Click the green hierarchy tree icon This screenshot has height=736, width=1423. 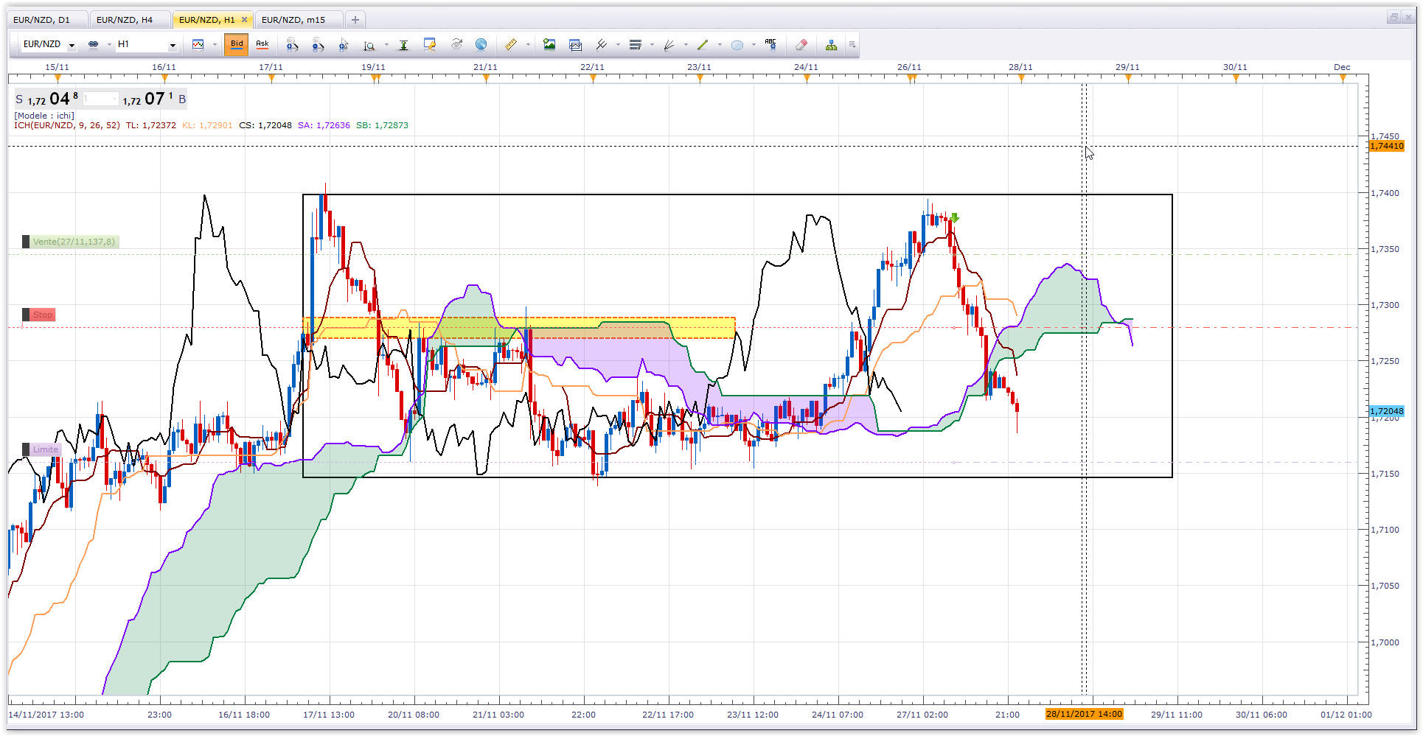pyautogui.click(x=831, y=45)
